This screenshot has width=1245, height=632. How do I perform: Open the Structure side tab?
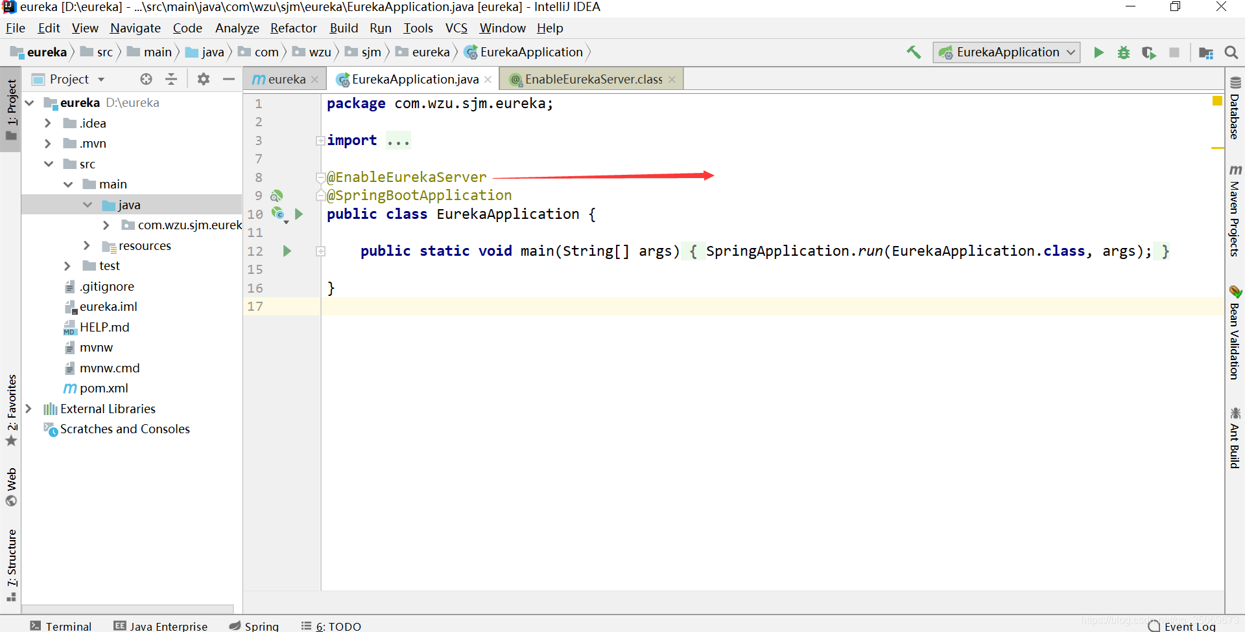pyautogui.click(x=11, y=565)
